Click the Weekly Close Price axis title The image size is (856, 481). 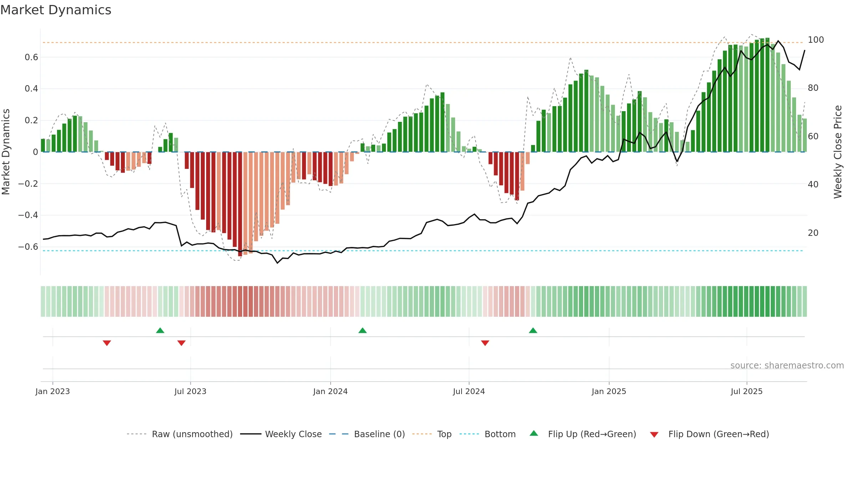tap(838, 152)
